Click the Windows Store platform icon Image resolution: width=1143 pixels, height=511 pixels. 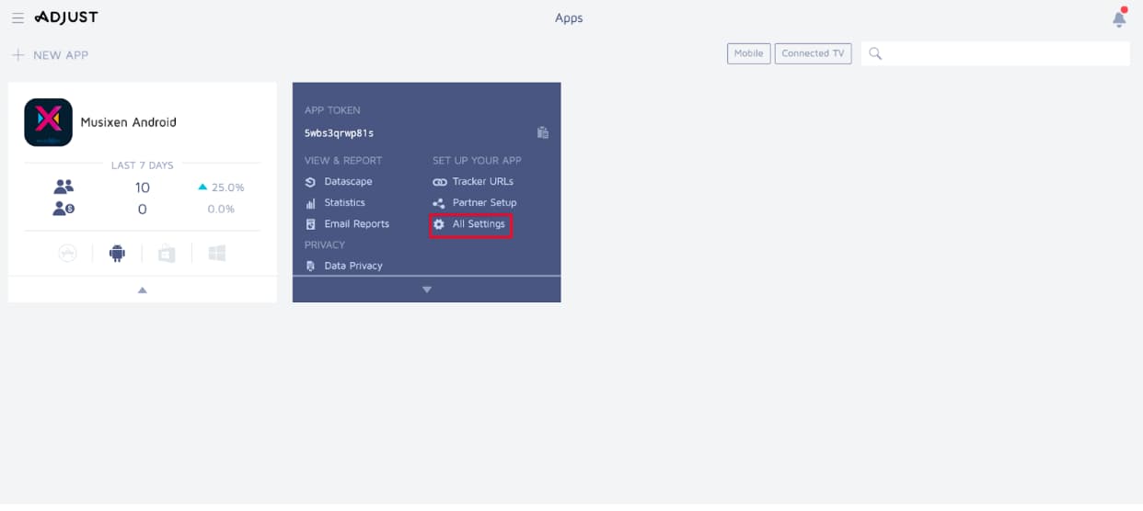coord(167,254)
